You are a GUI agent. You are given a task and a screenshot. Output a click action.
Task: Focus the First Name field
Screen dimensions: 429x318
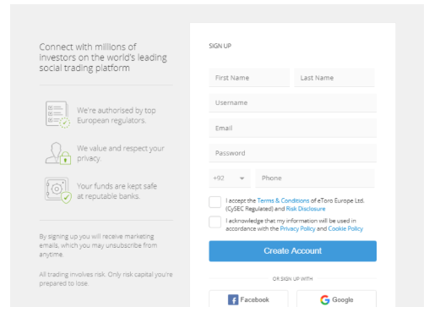tap(249, 78)
